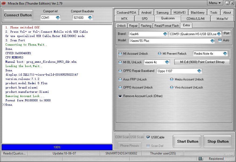The width and height of the screenshot is (236, 162).
Task: Switch to the Blackberry tab
Action: (x=198, y=13)
